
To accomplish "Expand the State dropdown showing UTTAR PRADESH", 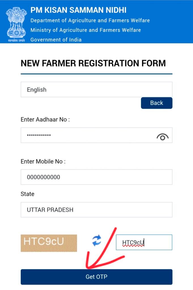I will (x=96, y=210).
